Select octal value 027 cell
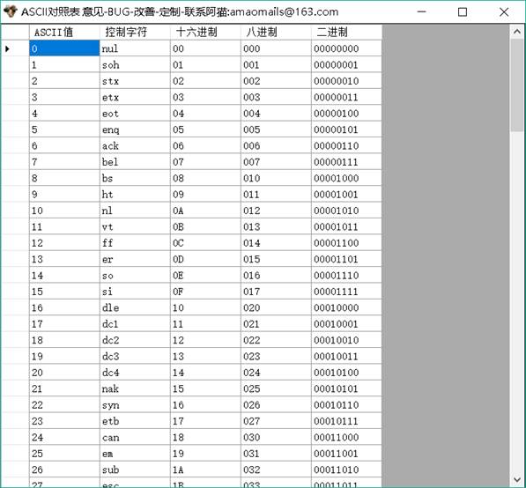This screenshot has width=526, height=488. tap(276, 420)
